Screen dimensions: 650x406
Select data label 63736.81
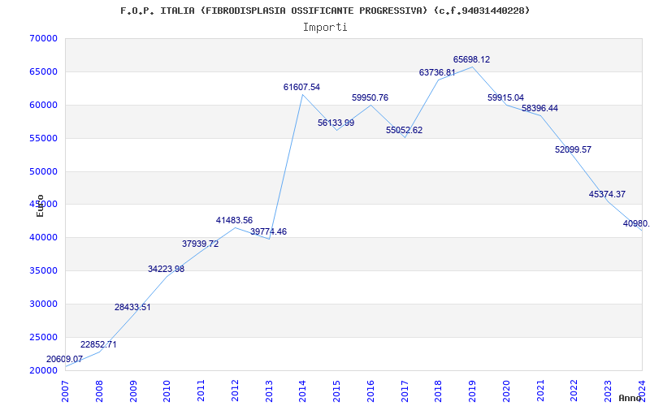(437, 72)
